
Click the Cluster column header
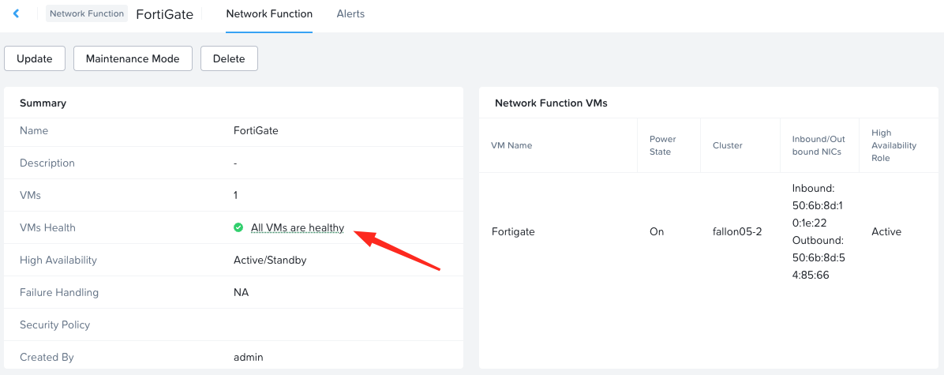pos(727,145)
